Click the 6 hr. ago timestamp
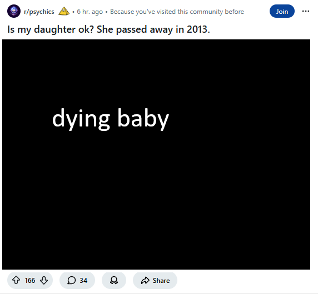The height and width of the screenshot is (294, 318). 90,12
